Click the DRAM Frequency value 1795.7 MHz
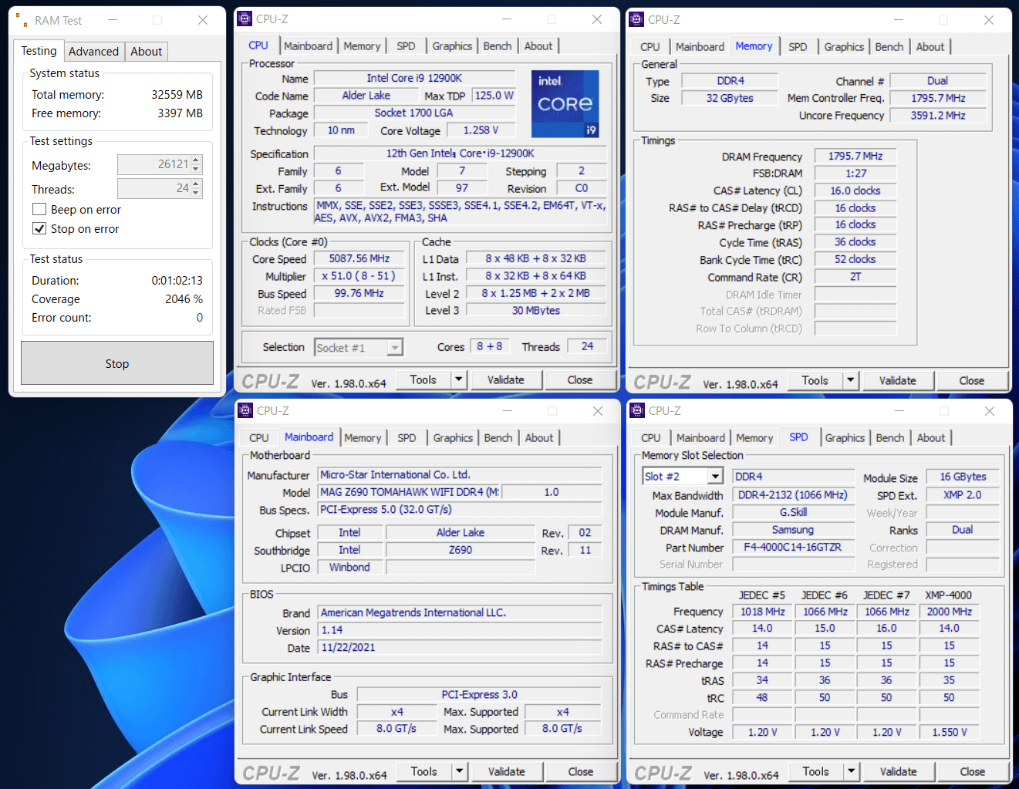The height and width of the screenshot is (789, 1019). [855, 156]
